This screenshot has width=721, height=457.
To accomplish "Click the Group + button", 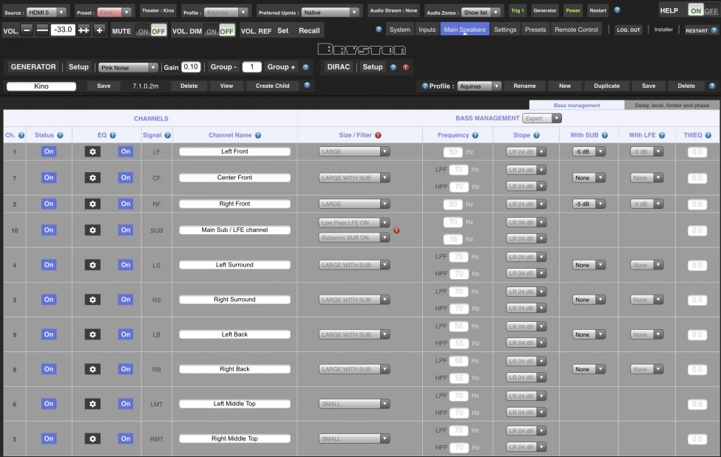I will [x=281, y=67].
